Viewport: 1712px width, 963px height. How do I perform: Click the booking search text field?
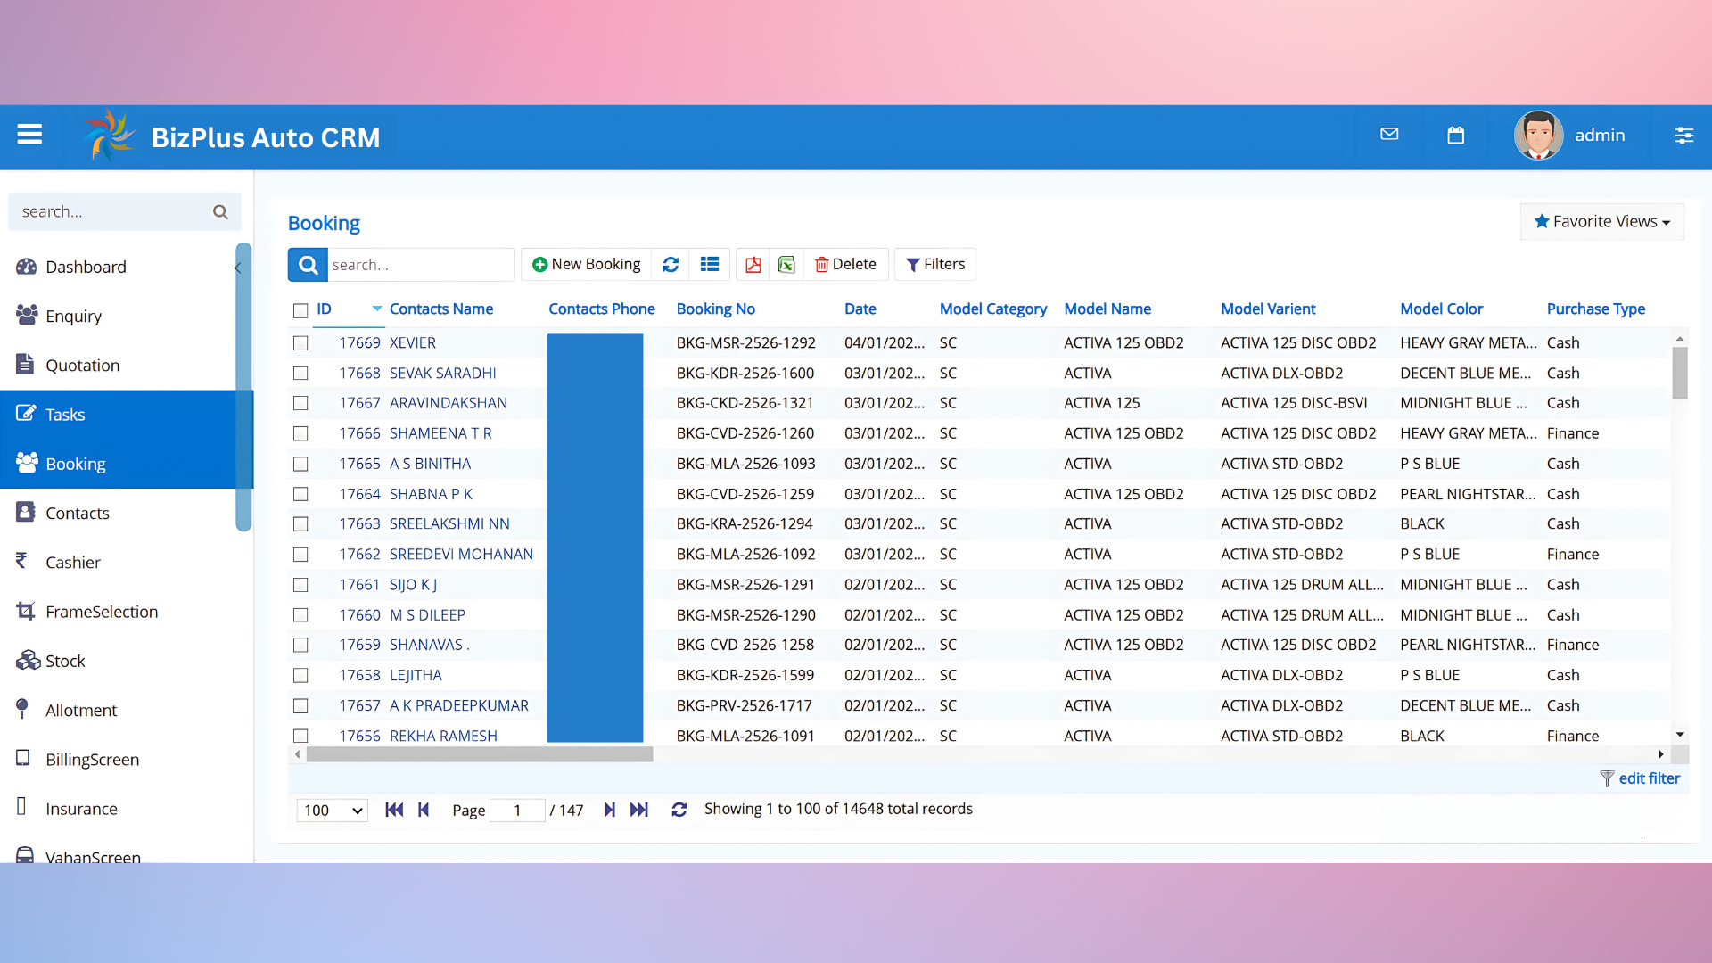coord(421,265)
